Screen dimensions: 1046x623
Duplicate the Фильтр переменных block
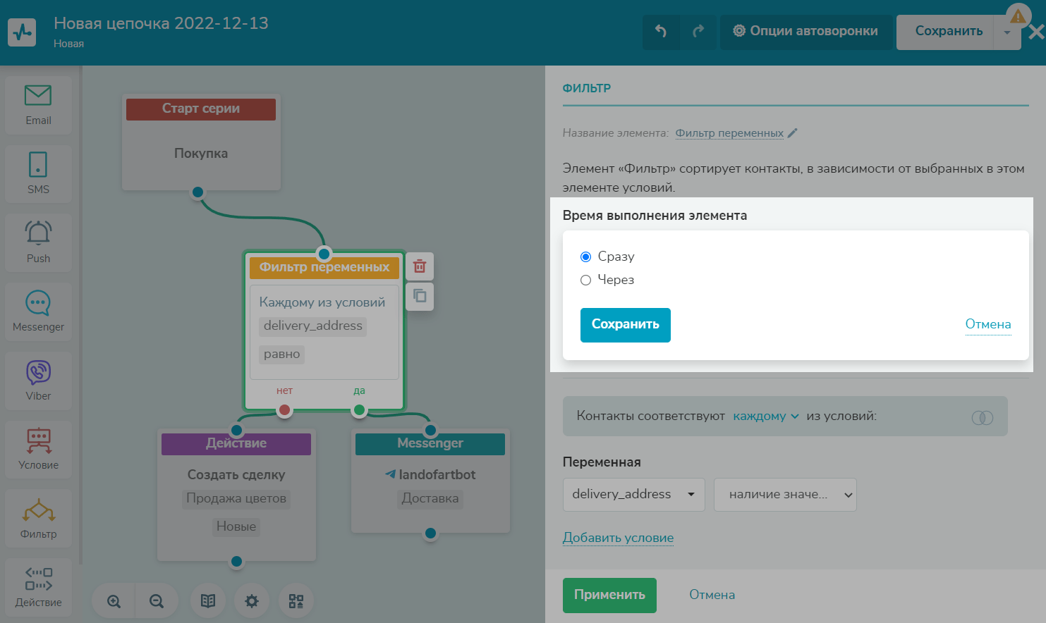tap(420, 296)
